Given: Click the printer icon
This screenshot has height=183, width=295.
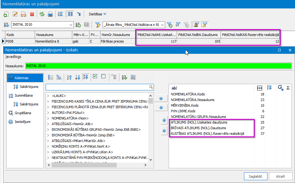Looking at the screenshot, I should [x=50, y=14].
